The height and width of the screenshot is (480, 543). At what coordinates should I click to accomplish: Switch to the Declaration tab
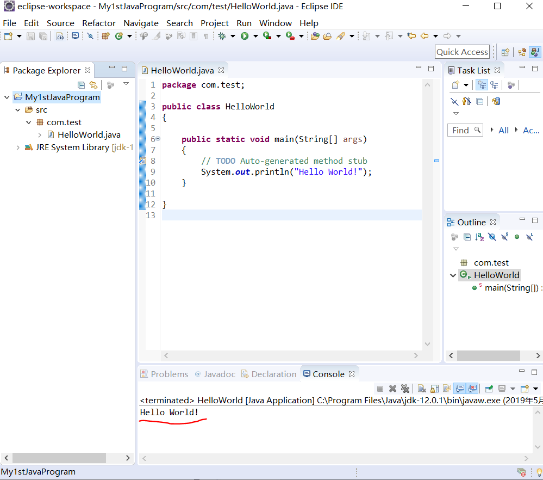click(x=269, y=374)
